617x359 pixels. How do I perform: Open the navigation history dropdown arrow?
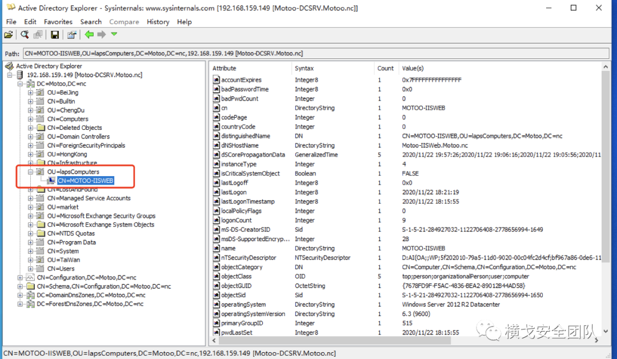(x=114, y=34)
